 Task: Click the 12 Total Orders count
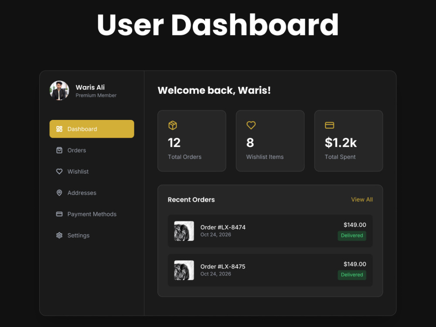[174, 143]
